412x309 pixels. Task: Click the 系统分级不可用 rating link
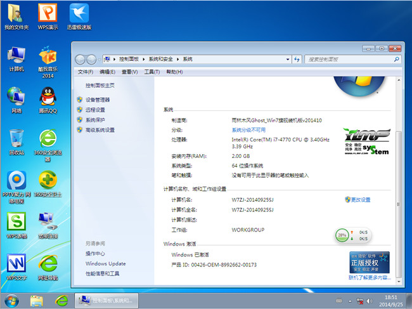click(248, 130)
